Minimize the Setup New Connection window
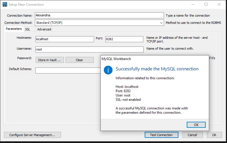Image resolution: width=227 pixels, height=143 pixels. (x=193, y=5)
